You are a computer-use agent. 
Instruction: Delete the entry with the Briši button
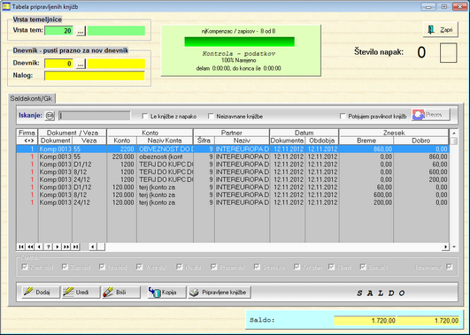(120, 293)
